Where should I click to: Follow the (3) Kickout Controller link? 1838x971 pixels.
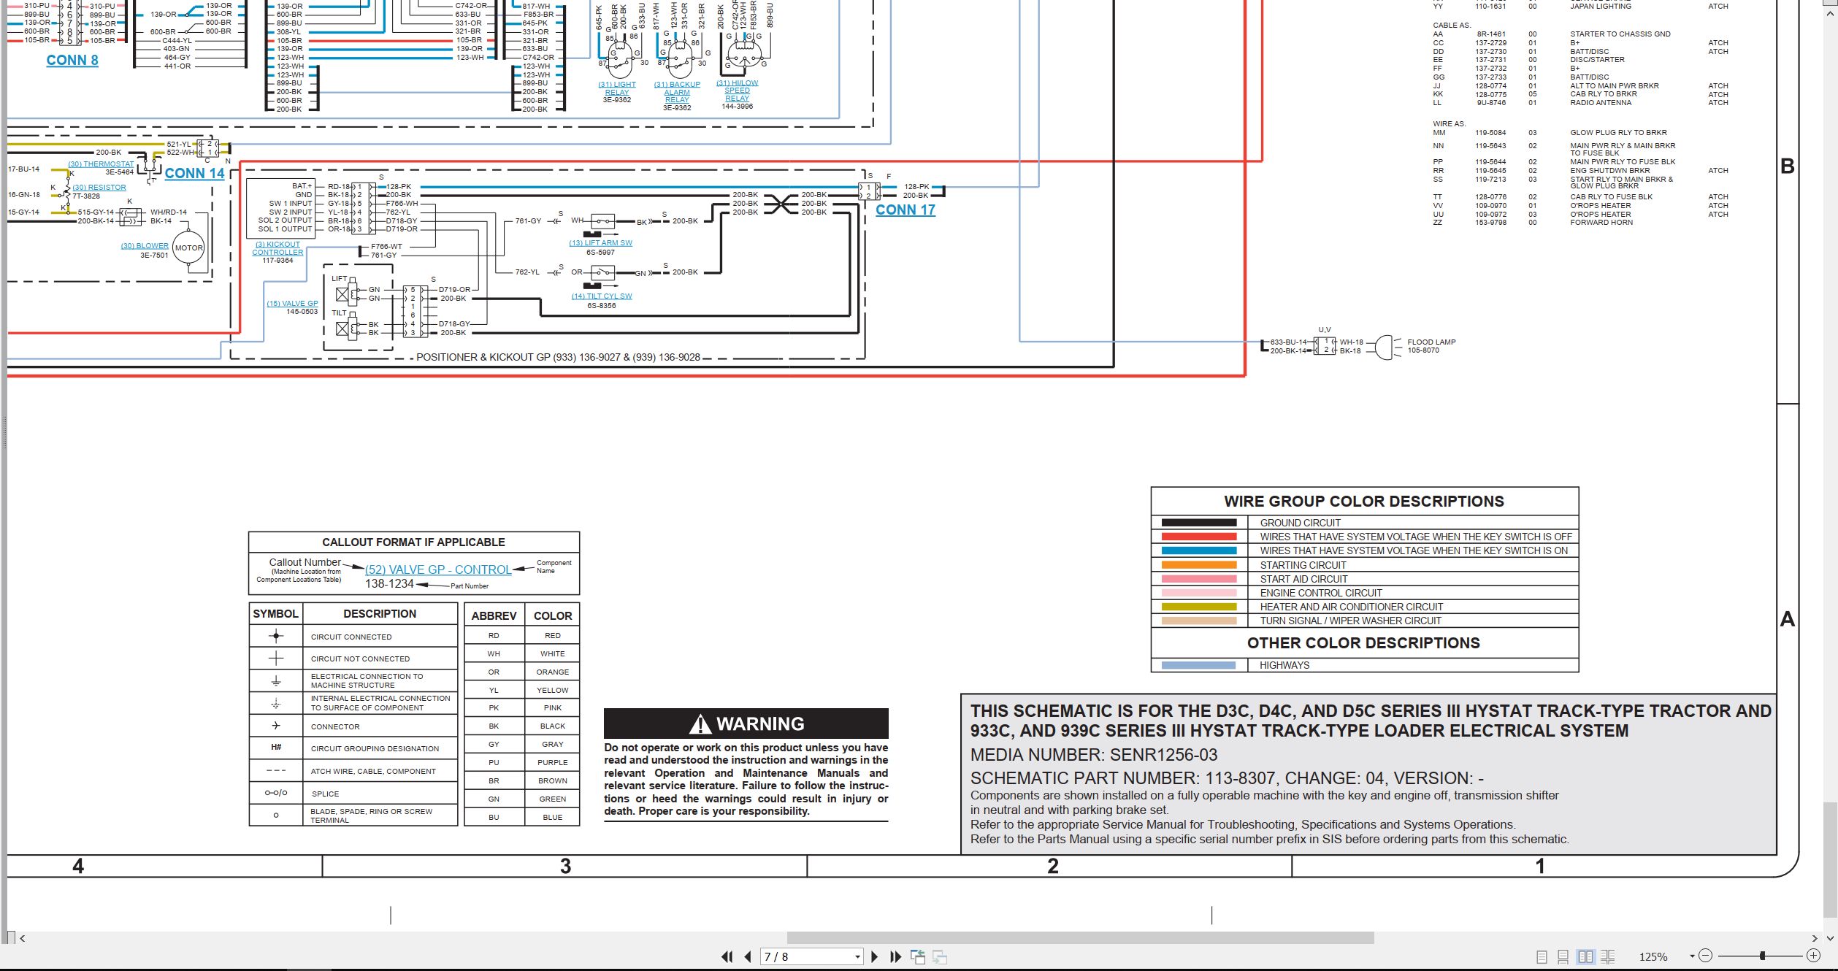tap(277, 248)
